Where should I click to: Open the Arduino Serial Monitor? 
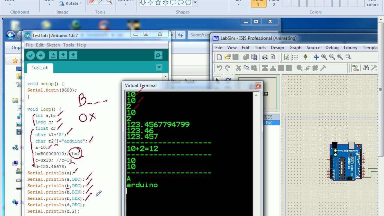(158, 55)
